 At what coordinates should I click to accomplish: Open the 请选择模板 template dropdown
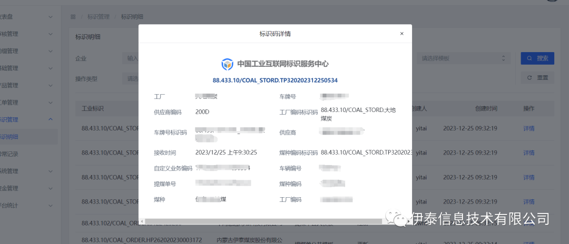(464, 58)
